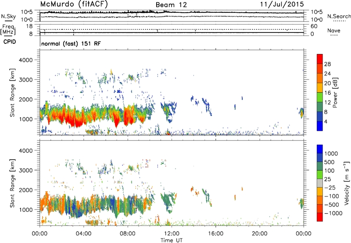
Task: Click the 'McMurdo (fitACF)' title text
Action: (74, 4)
